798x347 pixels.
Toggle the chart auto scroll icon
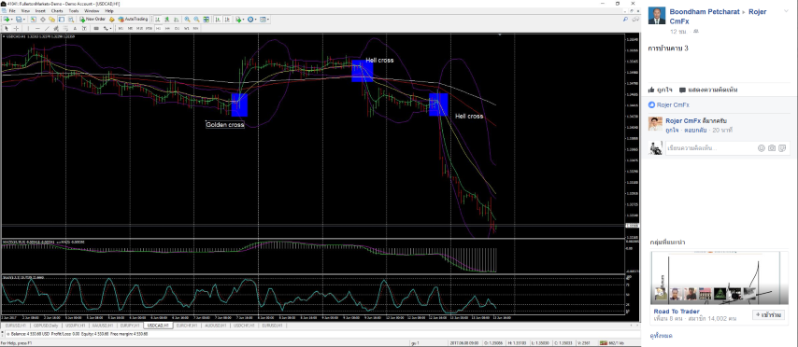[x=218, y=19]
